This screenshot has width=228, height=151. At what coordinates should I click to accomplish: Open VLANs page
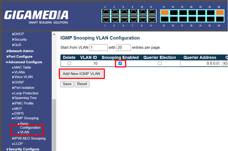(x=19, y=72)
